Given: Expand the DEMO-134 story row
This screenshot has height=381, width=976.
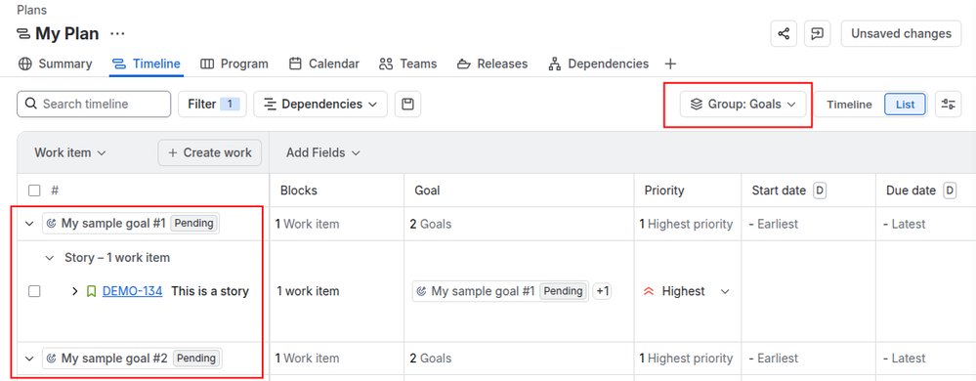Looking at the screenshot, I should click(74, 291).
